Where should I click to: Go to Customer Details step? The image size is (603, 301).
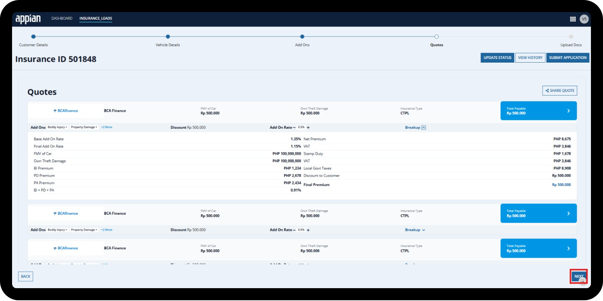coord(33,37)
